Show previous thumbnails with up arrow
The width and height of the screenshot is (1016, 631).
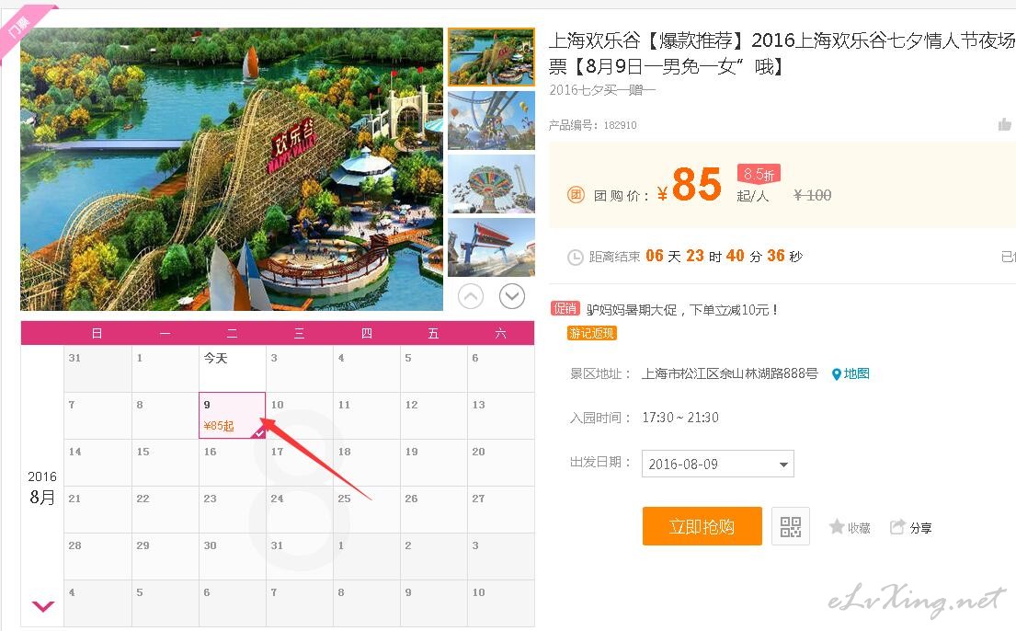471,296
